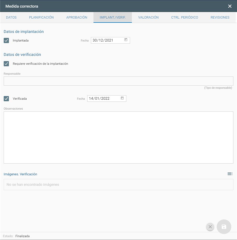Select the Implant./Verif. tab
This screenshot has width=237, height=240.
[x=113, y=17]
